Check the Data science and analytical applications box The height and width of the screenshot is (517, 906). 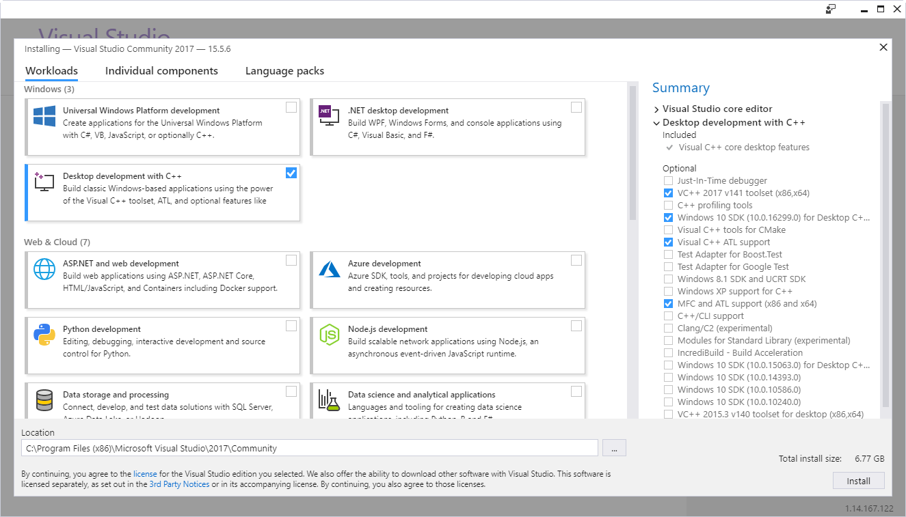(x=576, y=391)
